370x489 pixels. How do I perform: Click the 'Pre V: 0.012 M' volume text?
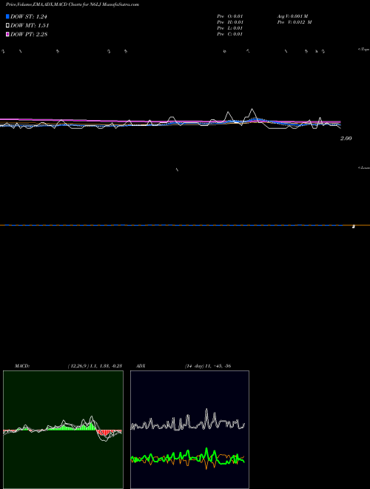(x=295, y=22)
